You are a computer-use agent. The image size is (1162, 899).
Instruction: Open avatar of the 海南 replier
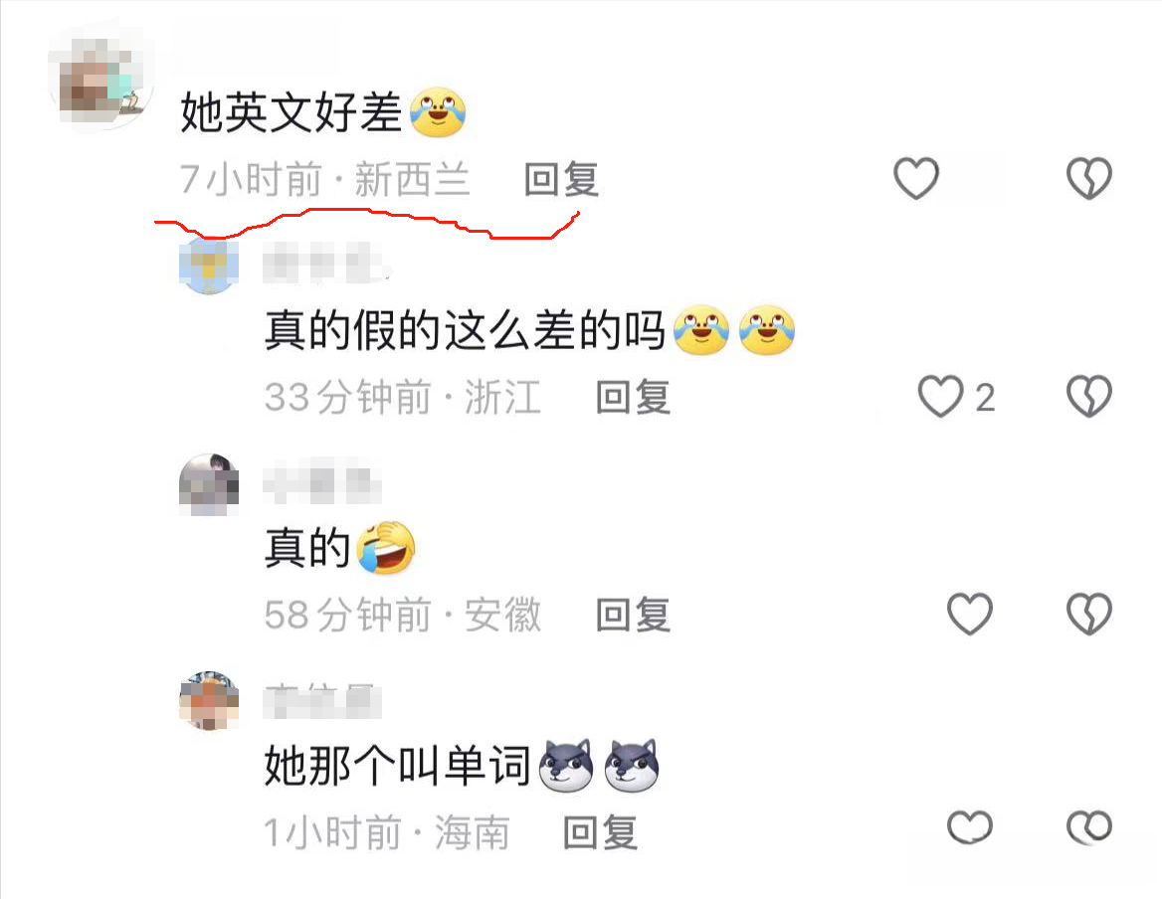tap(209, 700)
